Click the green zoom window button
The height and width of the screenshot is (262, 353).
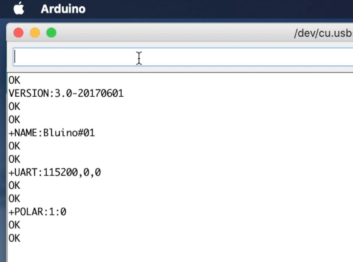[x=51, y=33]
